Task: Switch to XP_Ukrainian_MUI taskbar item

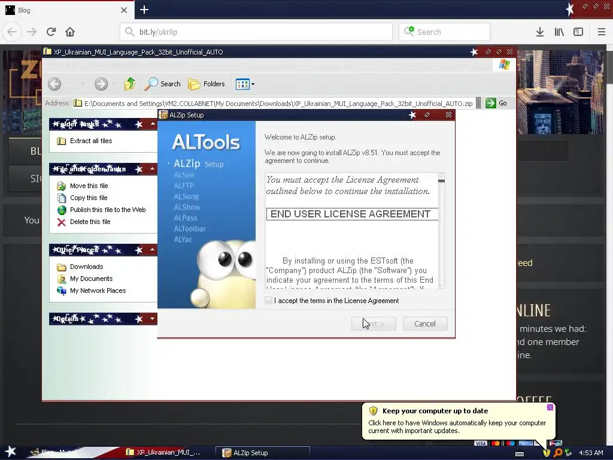Action: tap(168, 453)
